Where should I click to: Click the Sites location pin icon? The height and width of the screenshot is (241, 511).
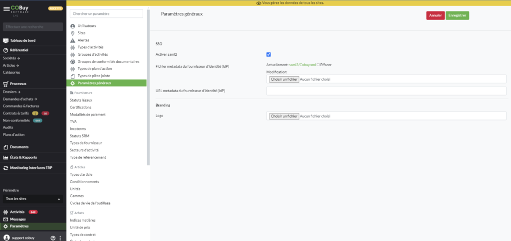click(73, 33)
